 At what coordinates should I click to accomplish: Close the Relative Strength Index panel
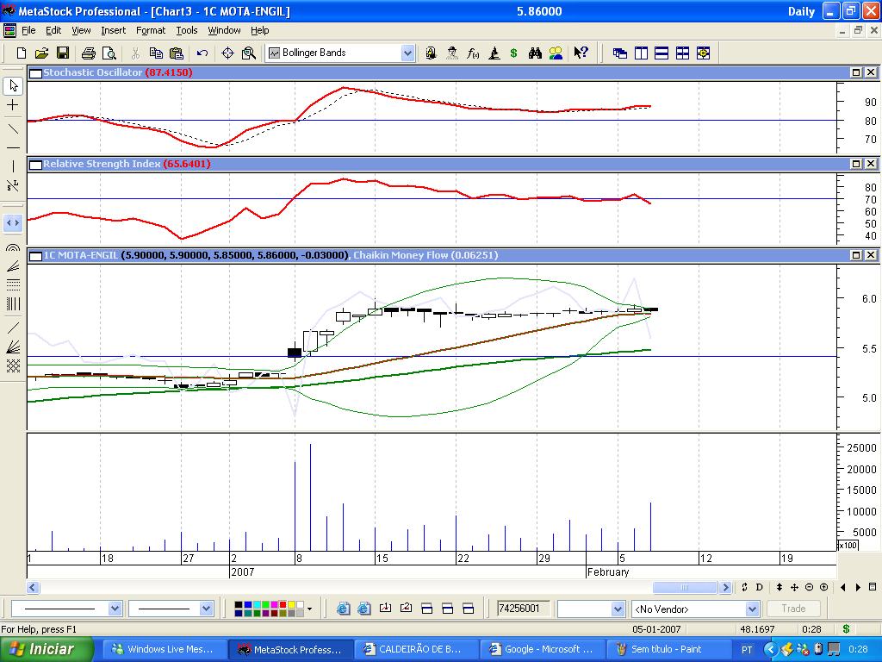click(x=871, y=164)
